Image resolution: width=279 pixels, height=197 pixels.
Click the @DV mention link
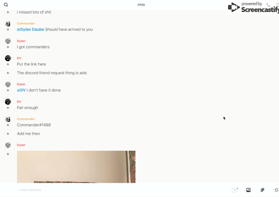click(x=21, y=90)
